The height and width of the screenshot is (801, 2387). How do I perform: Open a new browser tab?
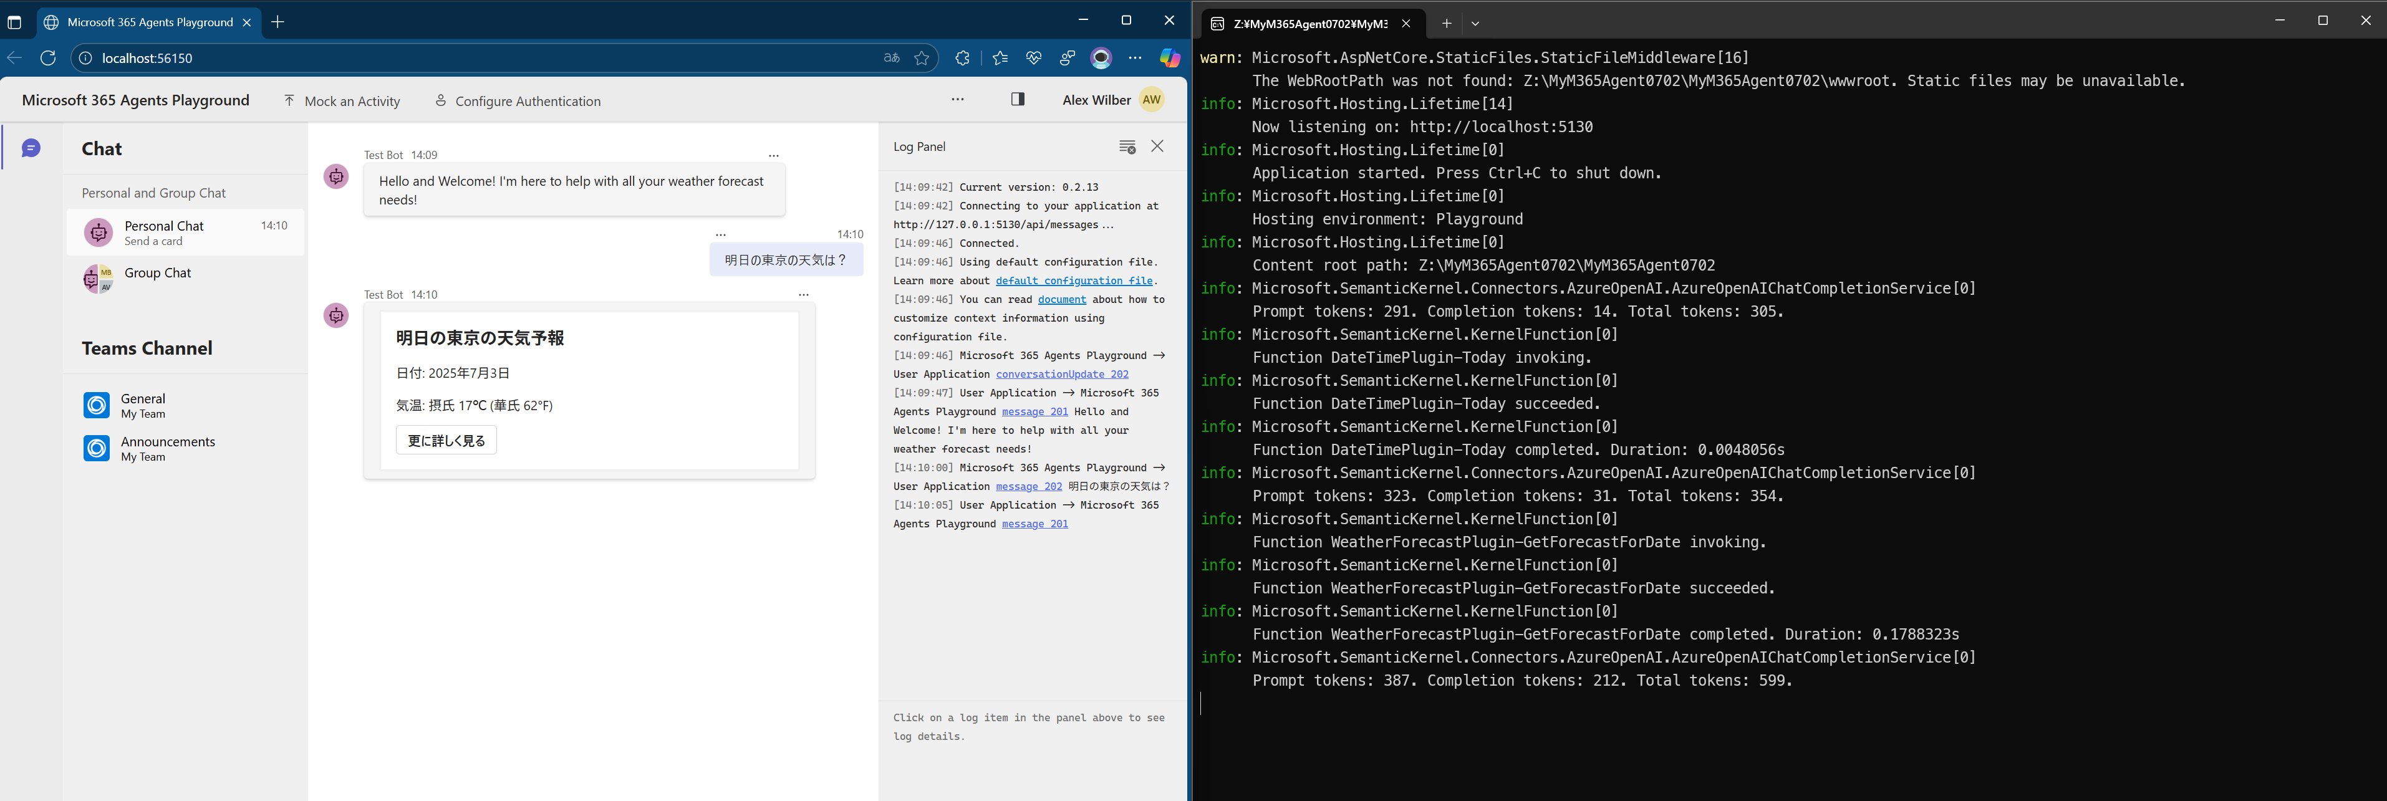pos(277,22)
